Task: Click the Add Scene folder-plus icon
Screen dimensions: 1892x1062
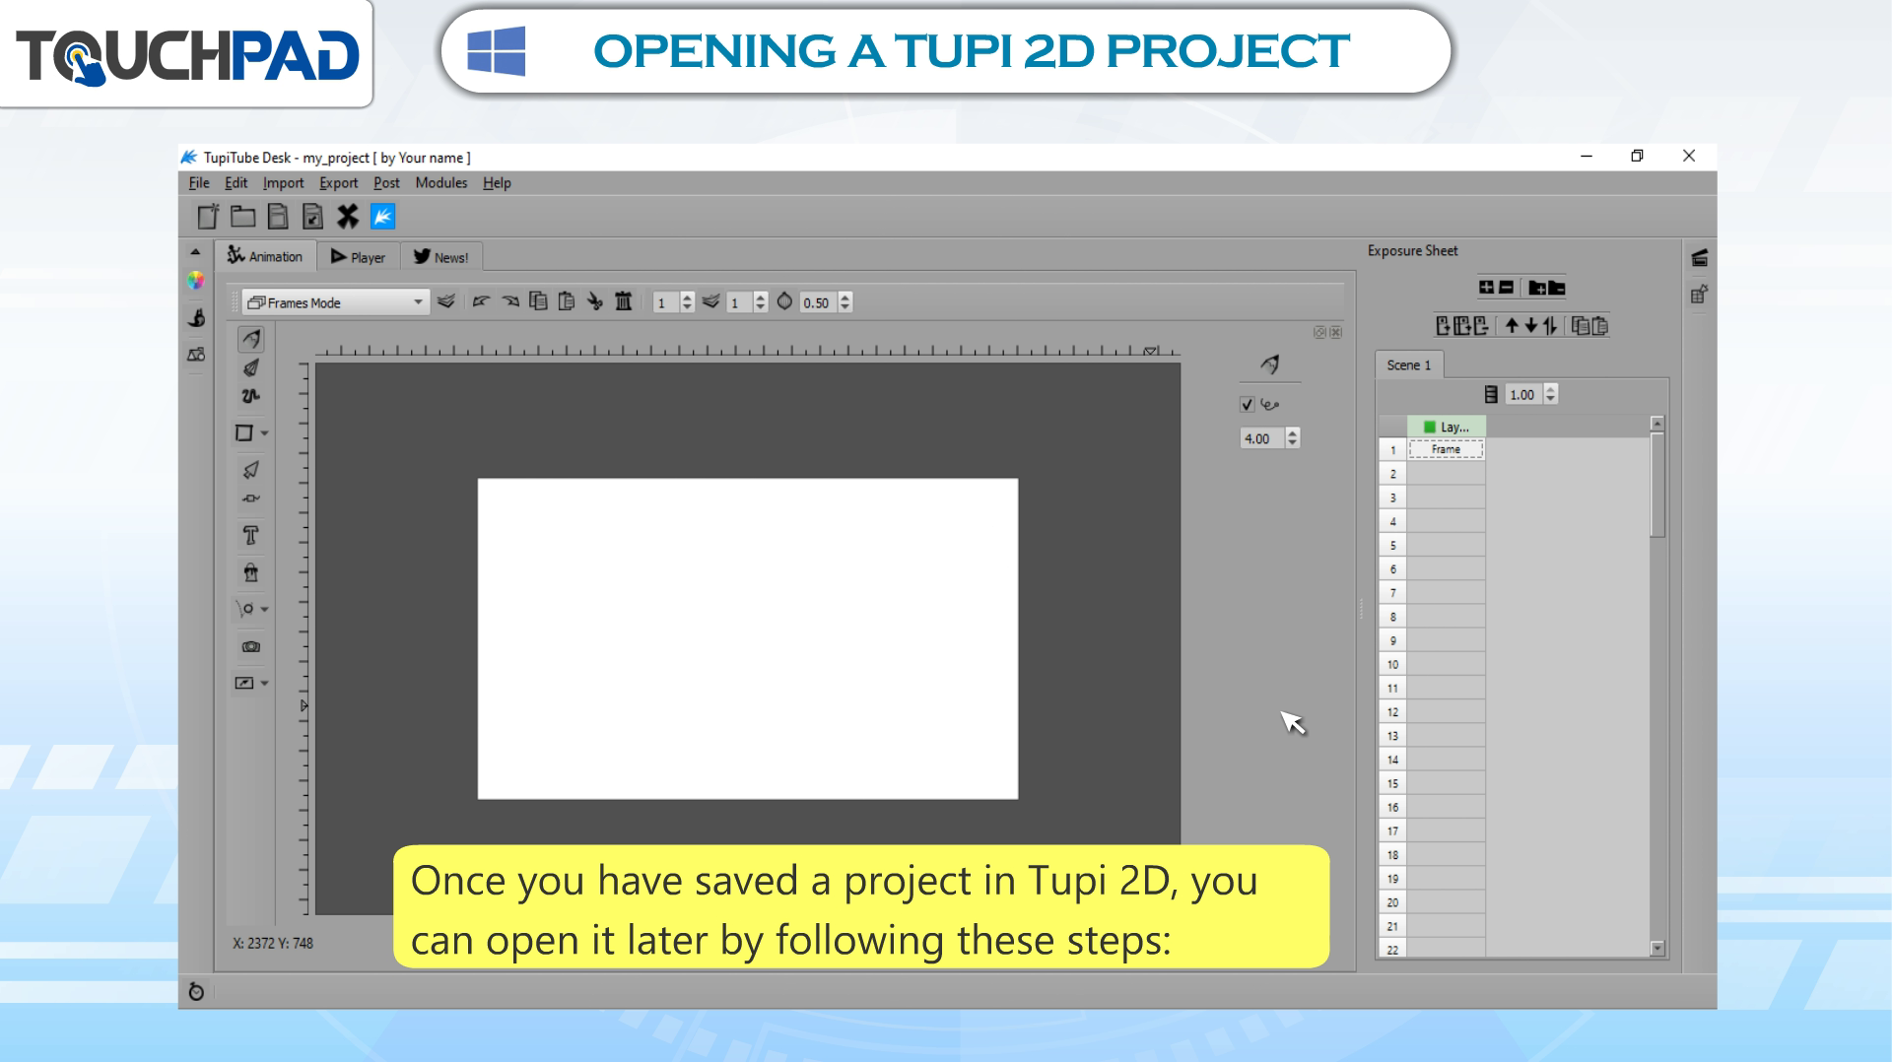Action: pos(1537,288)
